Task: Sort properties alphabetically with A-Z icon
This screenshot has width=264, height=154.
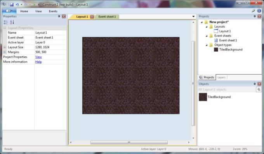Action: pyautogui.click(x=12, y=22)
